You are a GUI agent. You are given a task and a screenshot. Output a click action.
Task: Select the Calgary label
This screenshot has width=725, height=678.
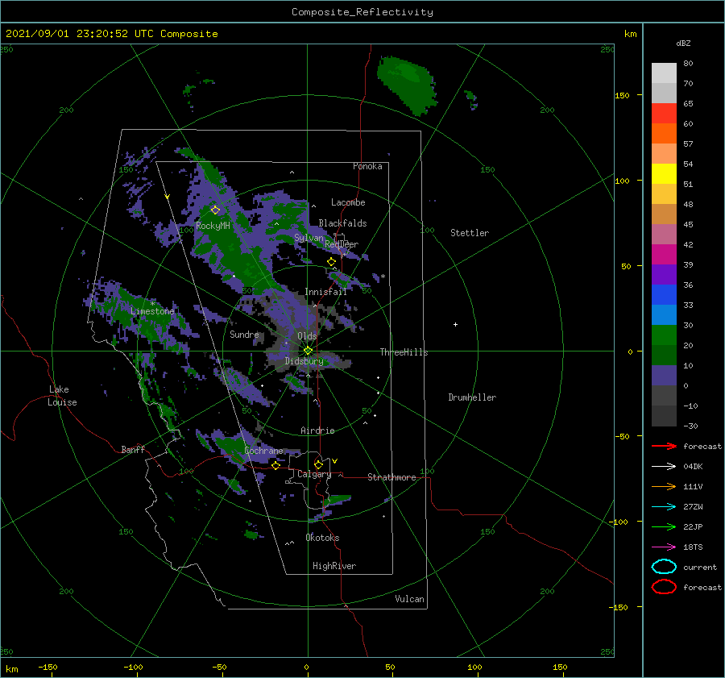[x=314, y=474]
